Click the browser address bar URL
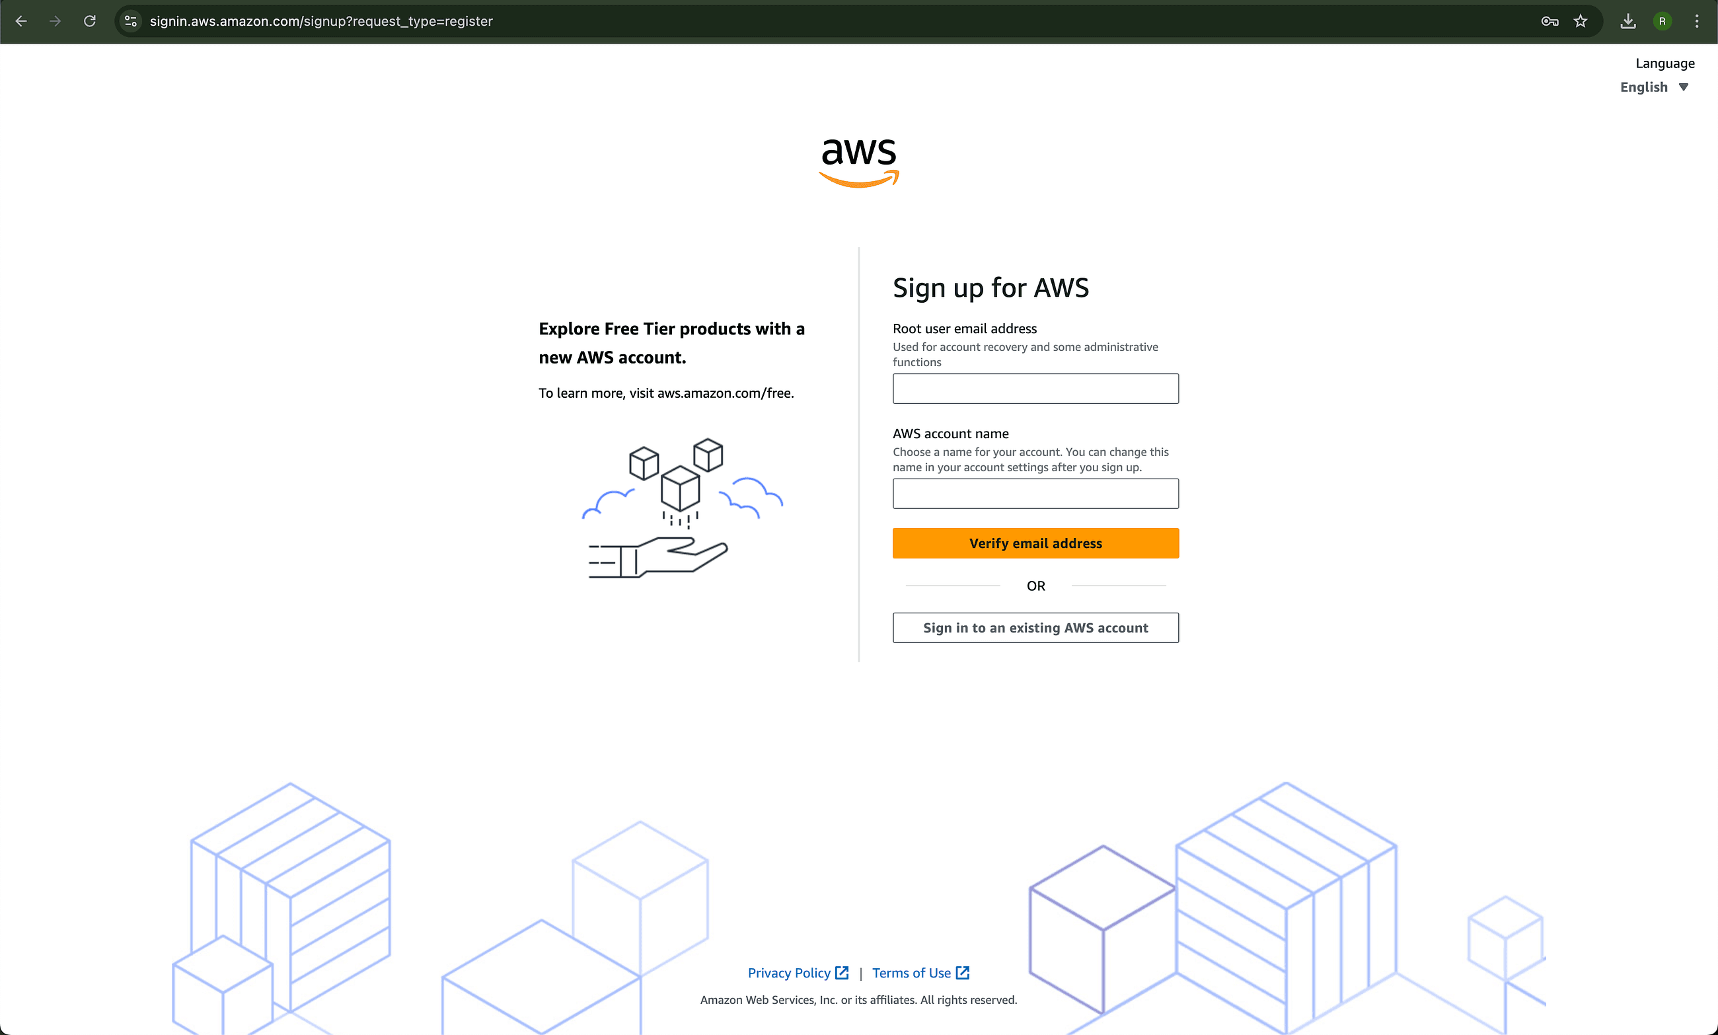Viewport: 1718px width, 1035px height. click(x=320, y=22)
